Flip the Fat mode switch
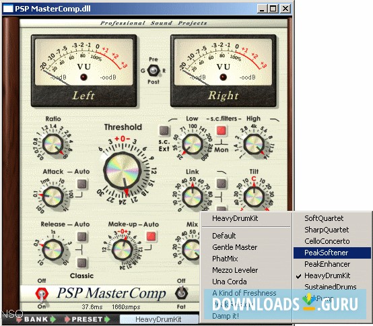Image resolution: width=373 pixels, height=326 pixels. pyautogui.click(x=181, y=293)
